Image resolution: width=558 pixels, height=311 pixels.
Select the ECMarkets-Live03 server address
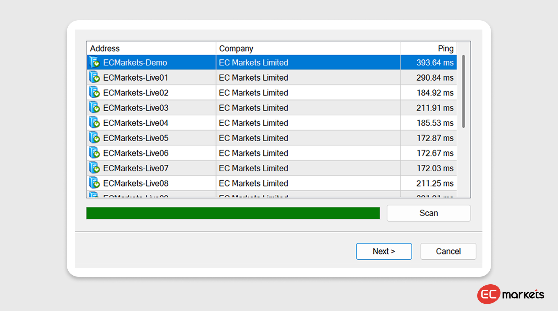point(136,108)
